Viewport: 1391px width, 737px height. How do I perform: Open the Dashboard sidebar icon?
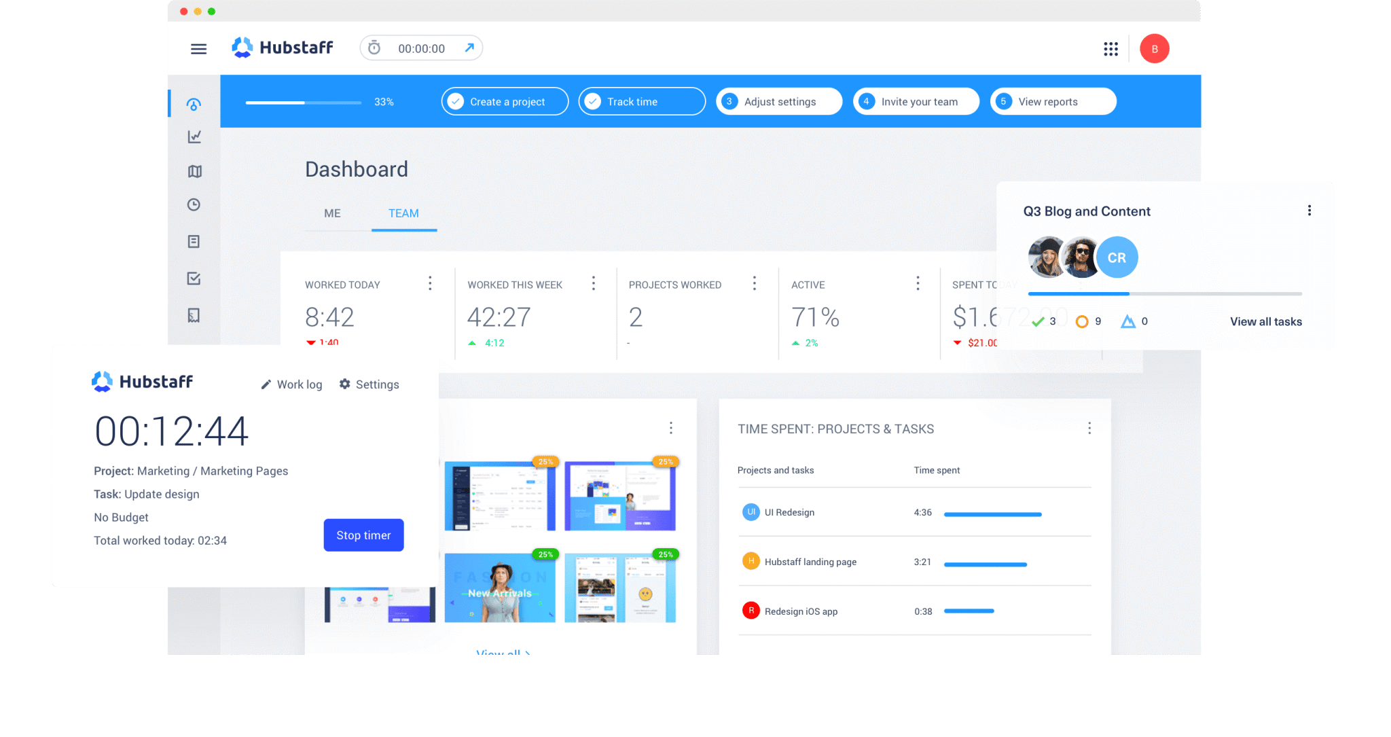tap(194, 103)
